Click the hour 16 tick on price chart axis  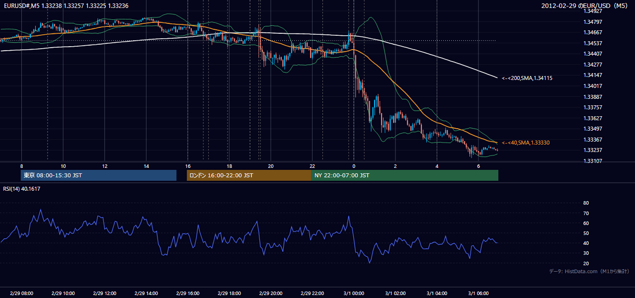click(x=188, y=165)
